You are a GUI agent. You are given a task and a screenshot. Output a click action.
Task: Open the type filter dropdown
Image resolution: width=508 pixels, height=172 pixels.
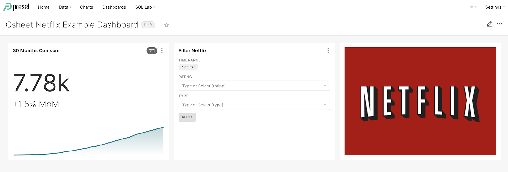pyautogui.click(x=254, y=105)
